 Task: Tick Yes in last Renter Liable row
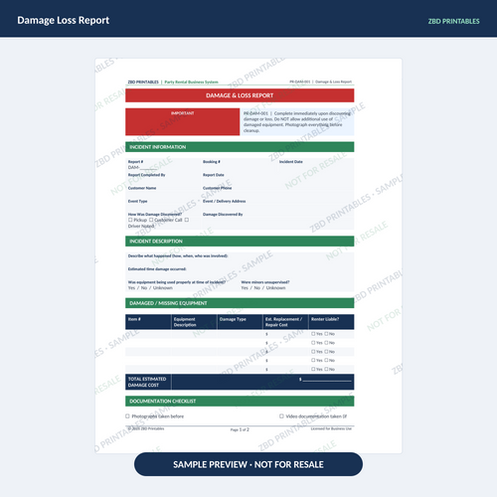point(313,369)
